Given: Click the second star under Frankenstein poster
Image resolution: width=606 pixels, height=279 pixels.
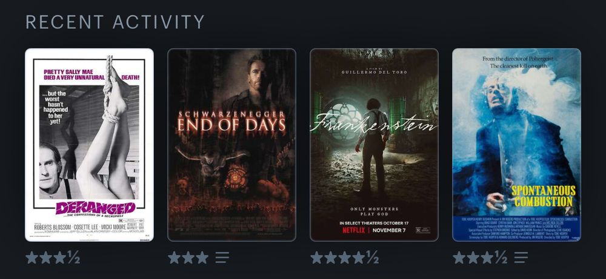Looking at the screenshot, I should [330, 257].
